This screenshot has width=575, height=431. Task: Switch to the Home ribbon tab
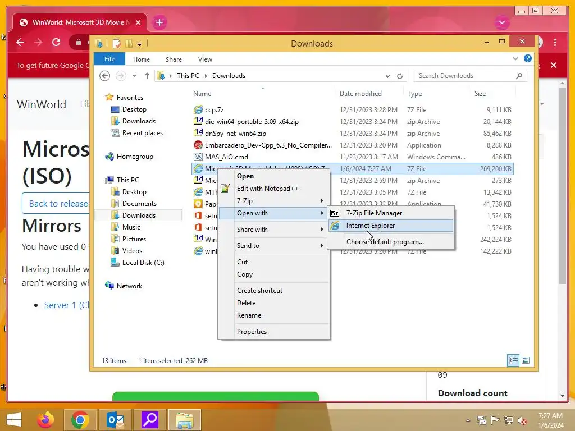click(x=141, y=59)
